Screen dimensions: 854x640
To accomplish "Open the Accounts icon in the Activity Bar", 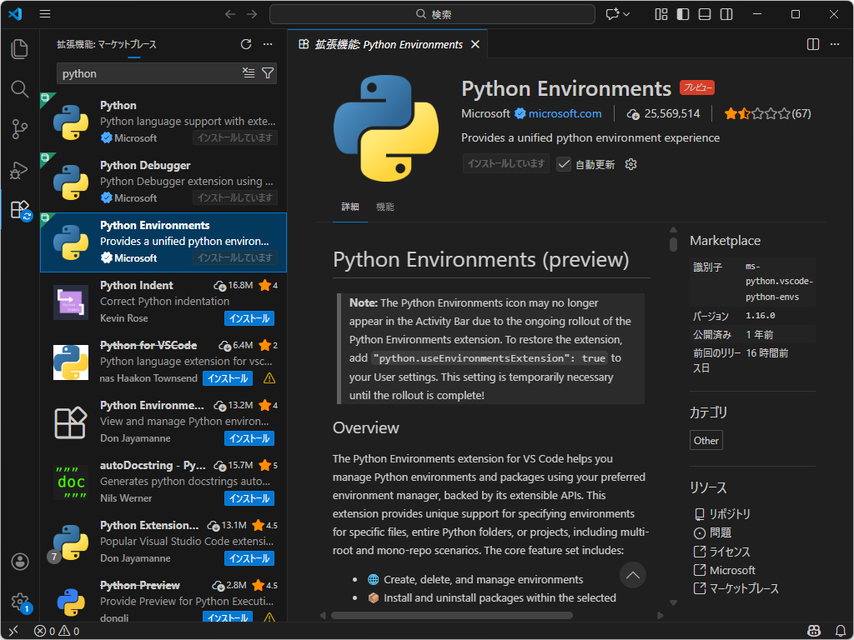I will click(19, 562).
